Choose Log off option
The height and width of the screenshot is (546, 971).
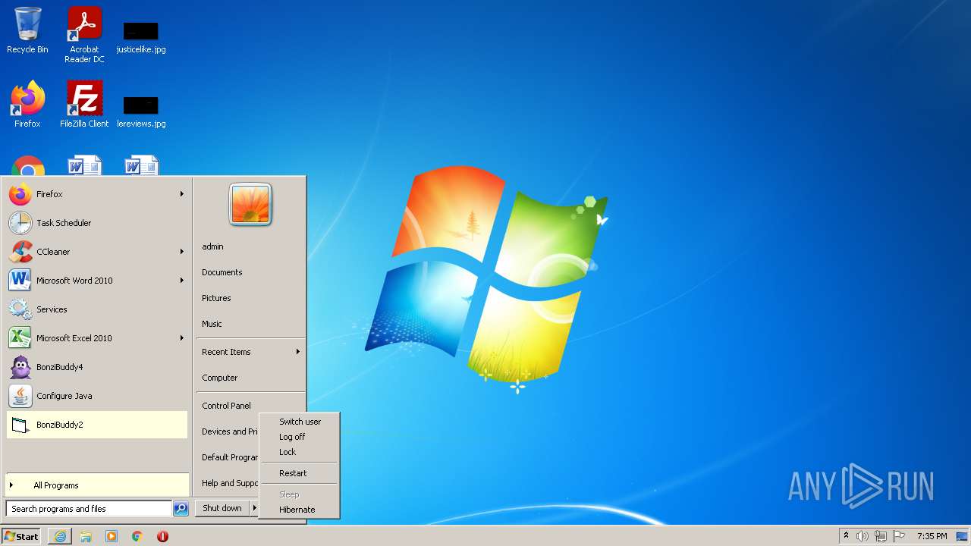tap(300, 437)
